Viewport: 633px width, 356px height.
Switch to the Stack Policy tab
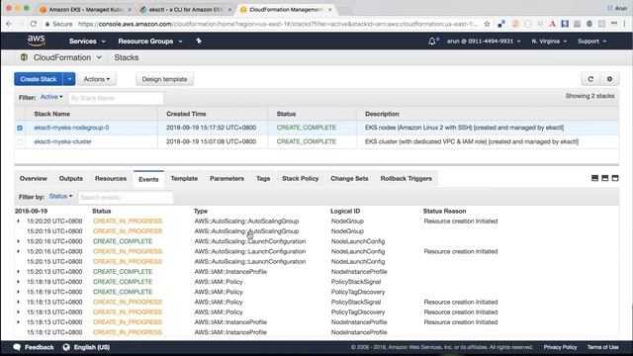click(x=301, y=178)
